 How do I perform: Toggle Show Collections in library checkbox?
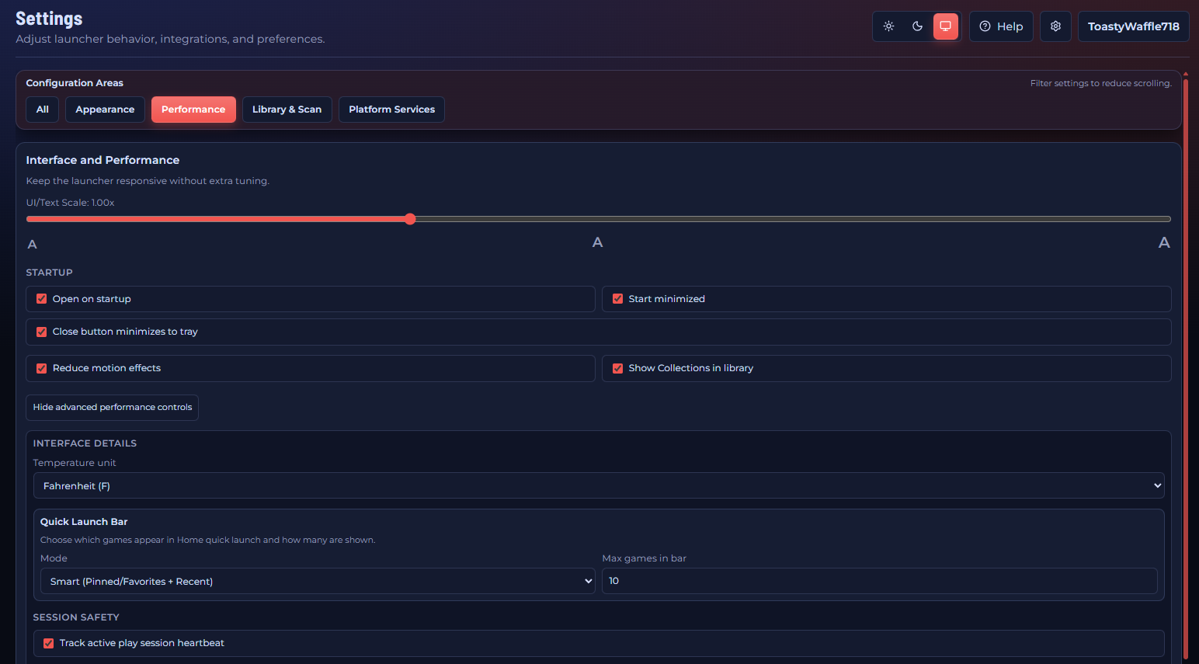click(618, 368)
